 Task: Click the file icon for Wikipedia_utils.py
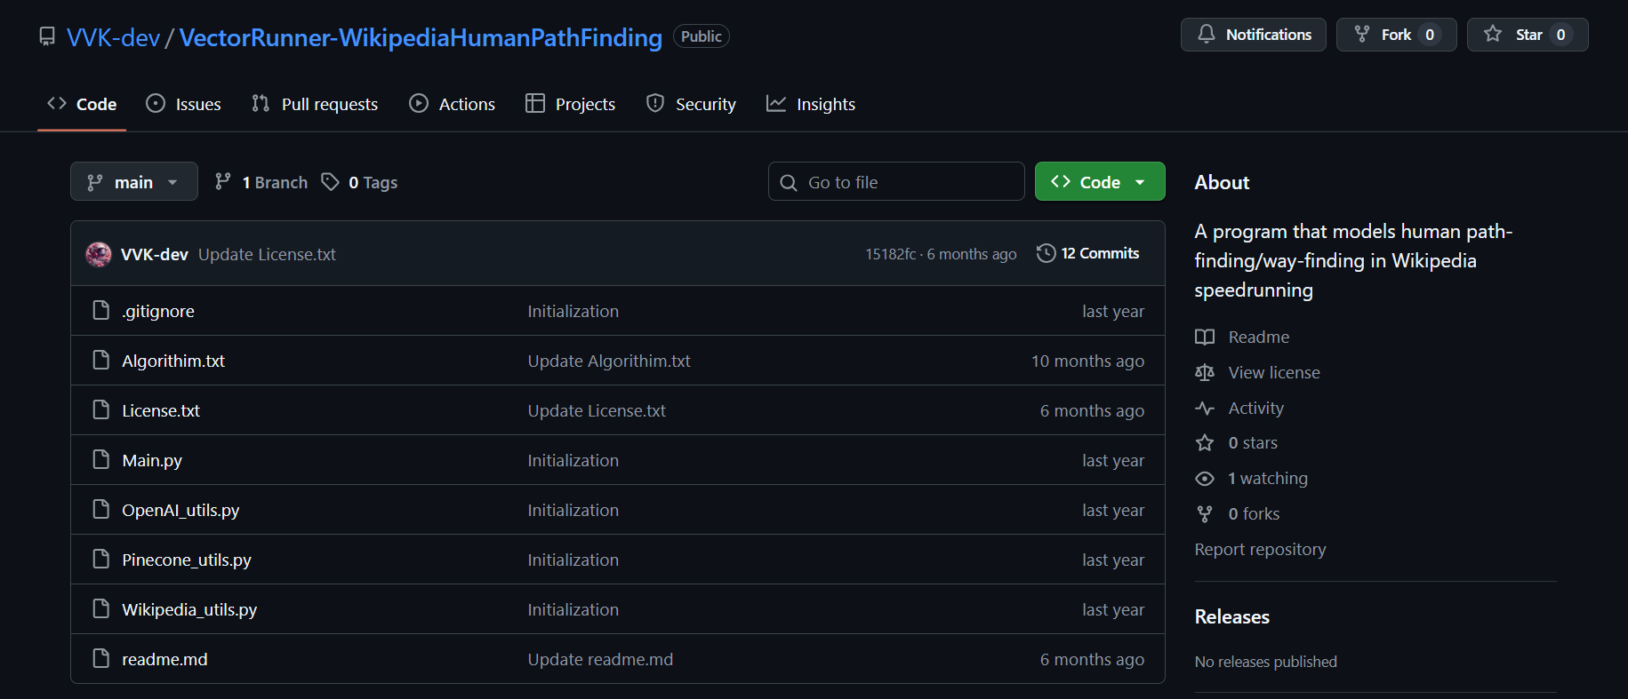tap(101, 609)
